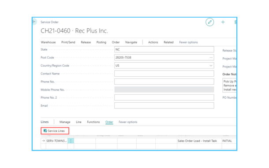
Task: Click the INITIAL cell in lines
Action: [x=229, y=141]
